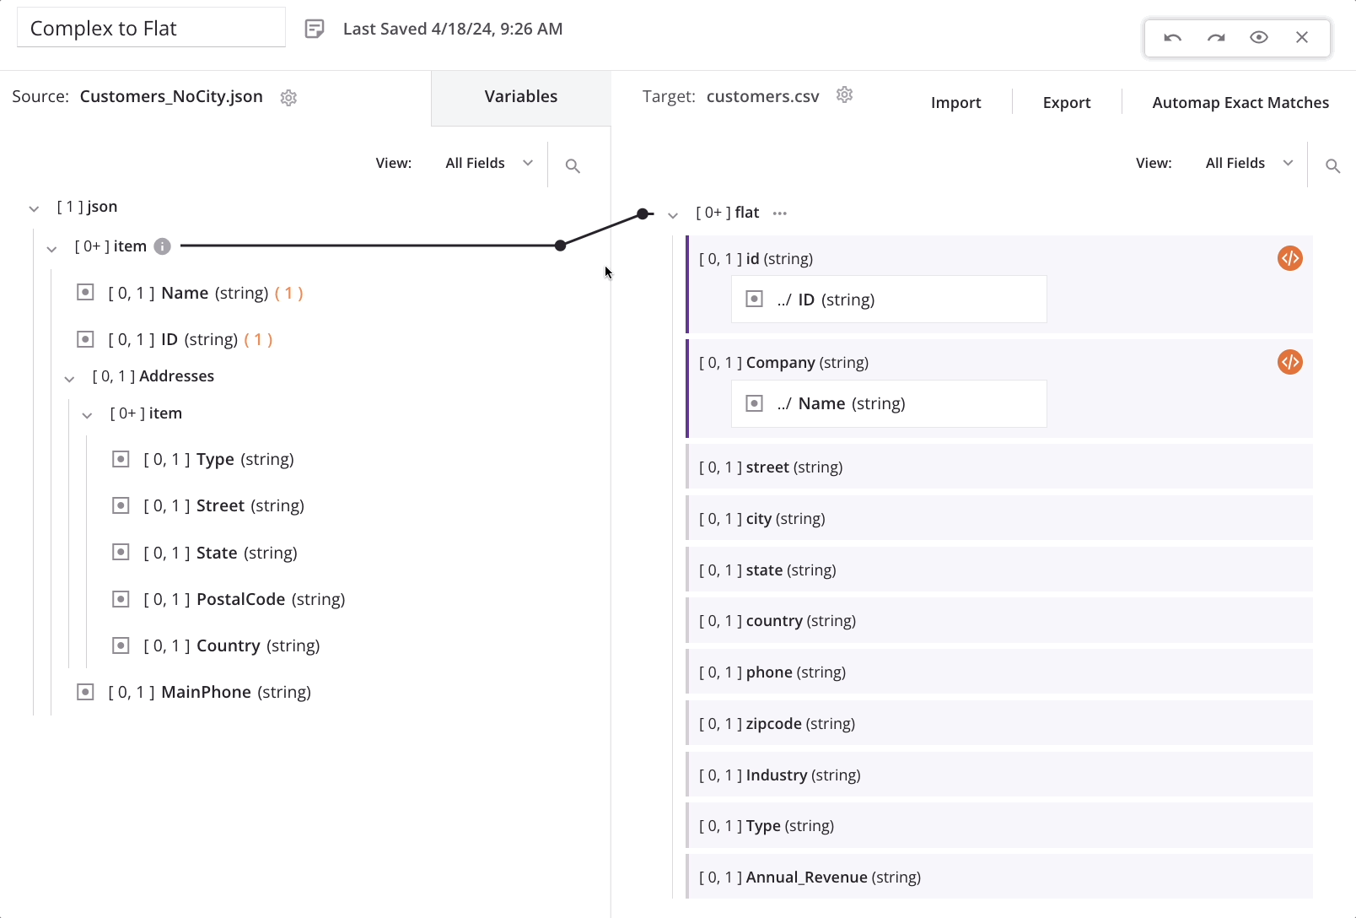Open the script editor icon on the id field
1356x918 pixels.
point(1289,258)
